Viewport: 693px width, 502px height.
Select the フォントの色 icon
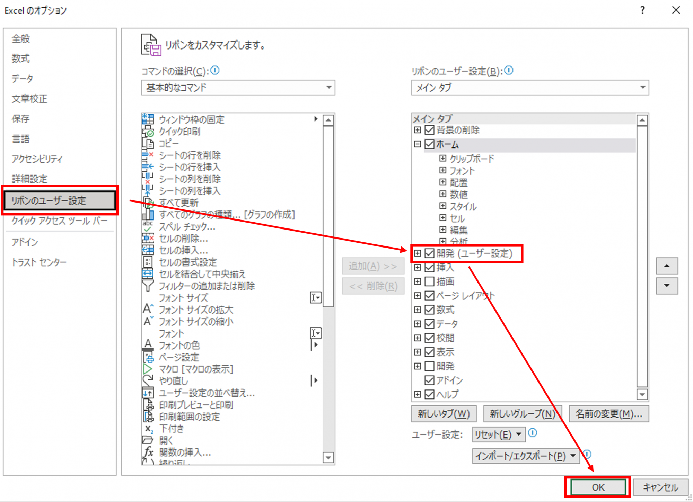coord(148,345)
